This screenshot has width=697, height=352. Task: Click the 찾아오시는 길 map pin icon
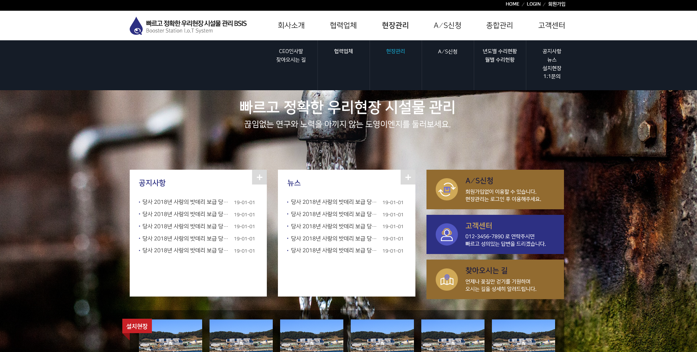[x=446, y=280]
